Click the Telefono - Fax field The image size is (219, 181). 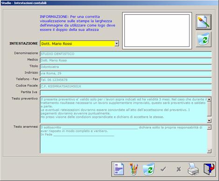coord(126,80)
